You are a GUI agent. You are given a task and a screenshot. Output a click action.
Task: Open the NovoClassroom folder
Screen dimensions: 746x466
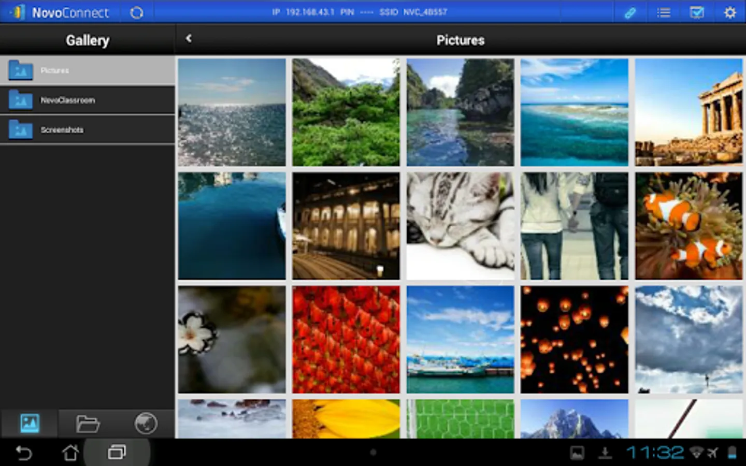click(88, 100)
